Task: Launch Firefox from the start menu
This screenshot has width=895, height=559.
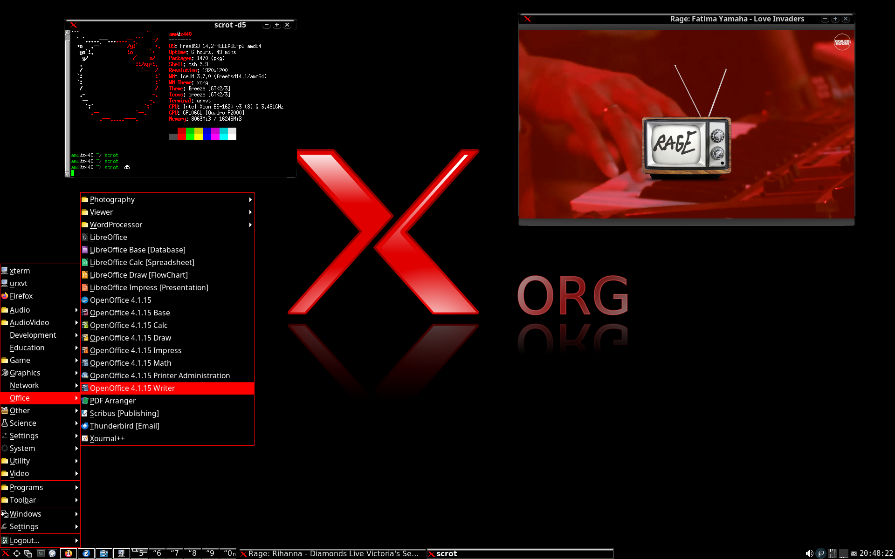Action: pos(21,296)
